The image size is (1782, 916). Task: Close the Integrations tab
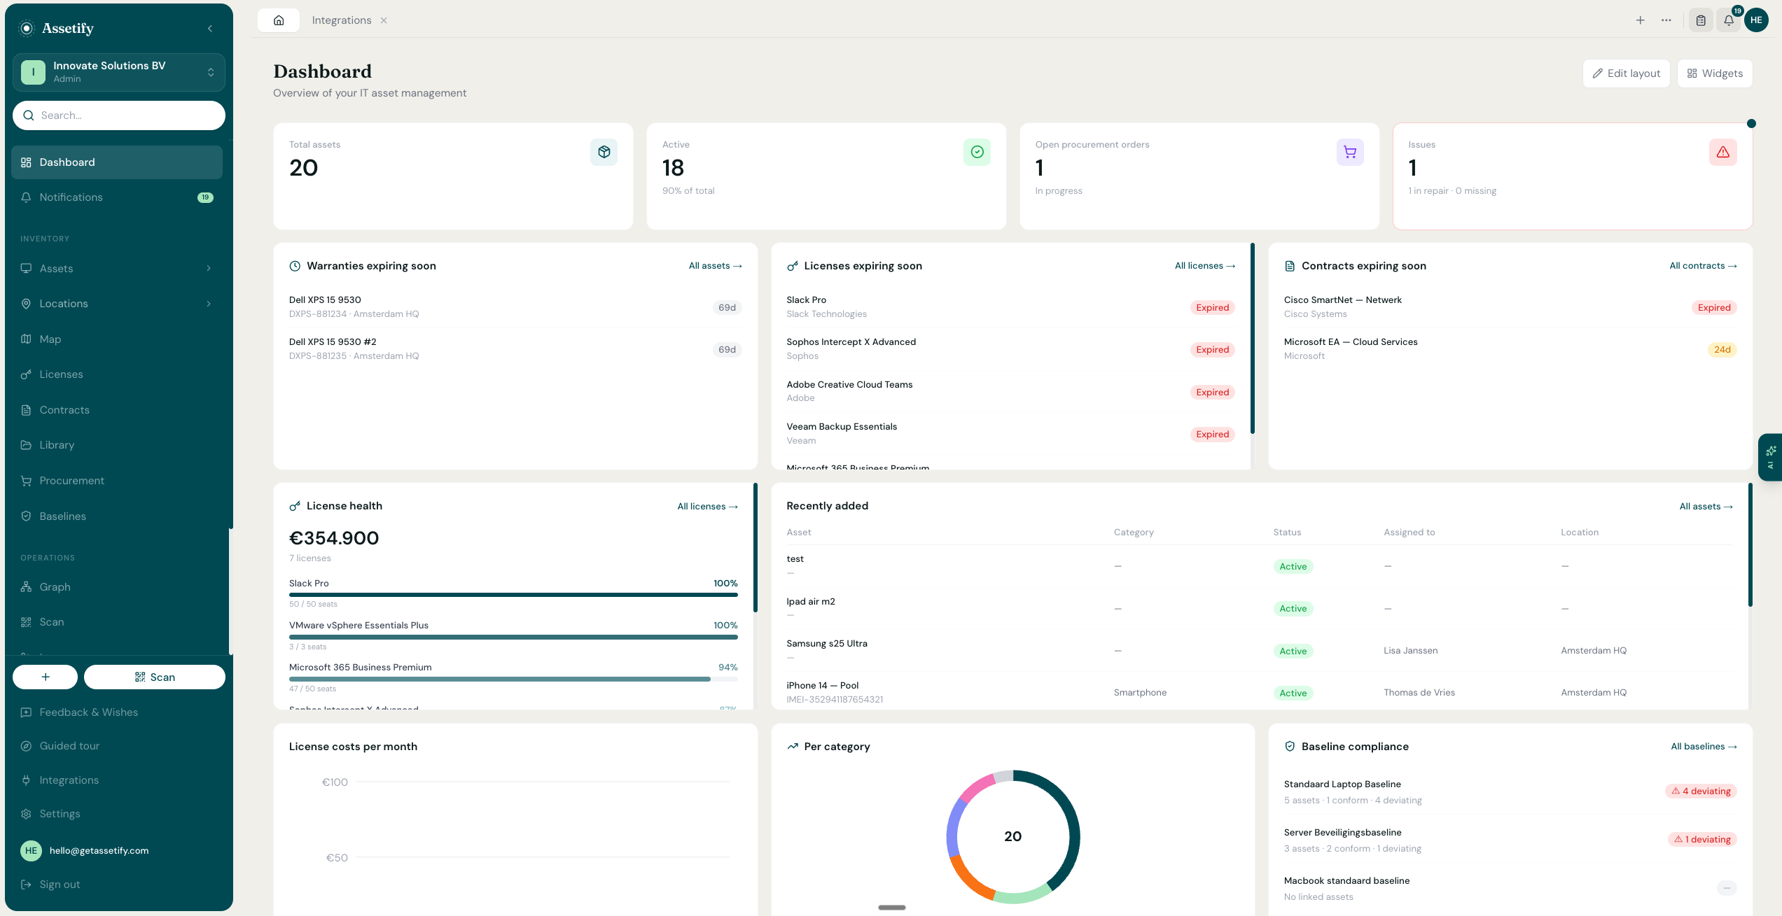[x=384, y=20]
